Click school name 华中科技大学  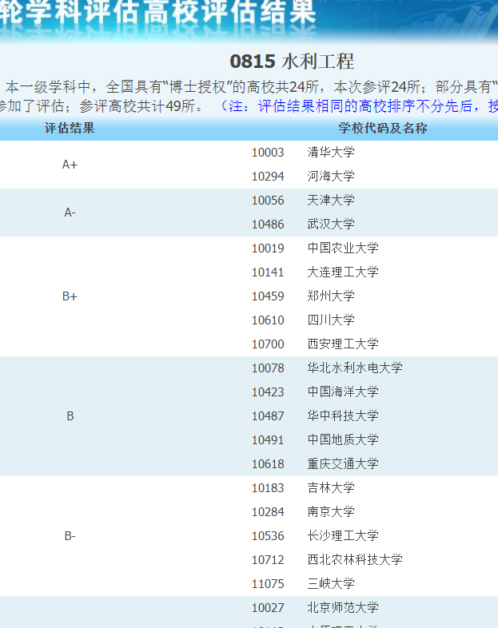click(343, 415)
